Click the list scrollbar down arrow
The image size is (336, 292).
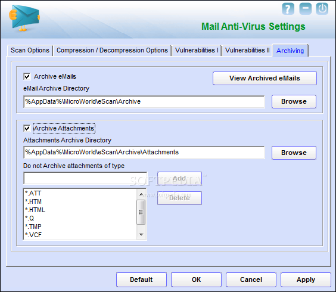(x=141, y=235)
